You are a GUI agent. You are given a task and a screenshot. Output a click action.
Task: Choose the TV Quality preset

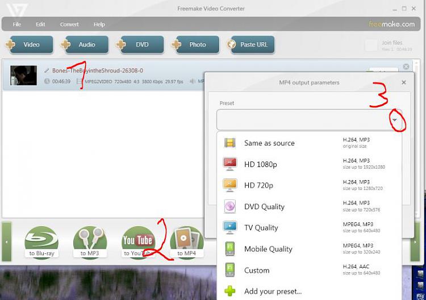[309, 228]
